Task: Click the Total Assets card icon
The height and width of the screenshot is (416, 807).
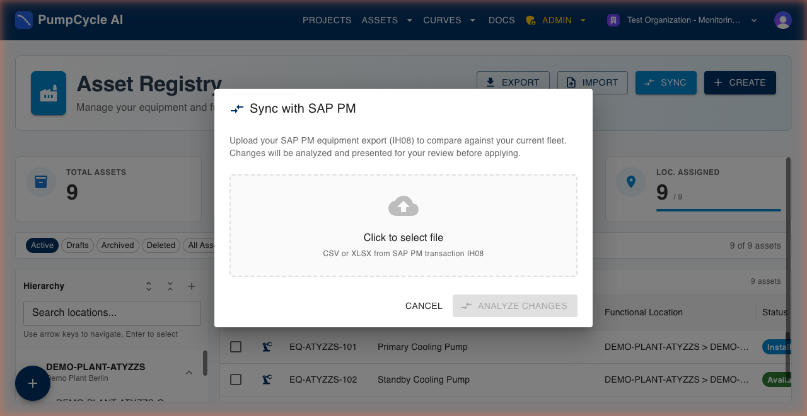Action: [41, 182]
